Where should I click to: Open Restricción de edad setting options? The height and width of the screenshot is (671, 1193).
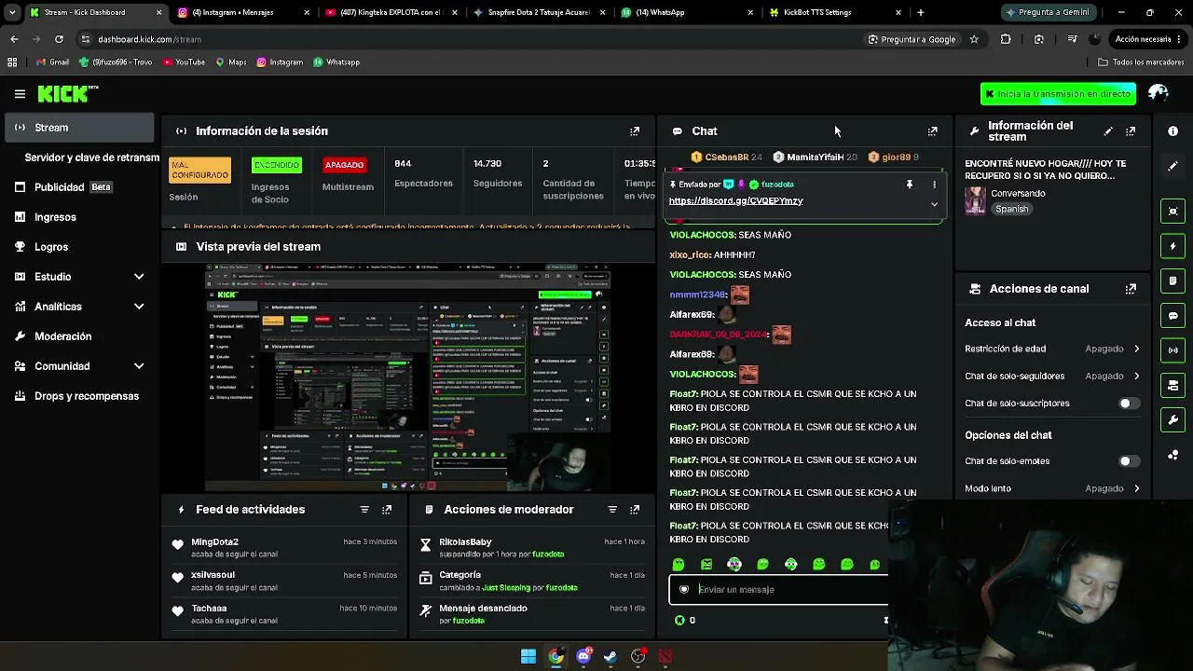[x=1113, y=349]
